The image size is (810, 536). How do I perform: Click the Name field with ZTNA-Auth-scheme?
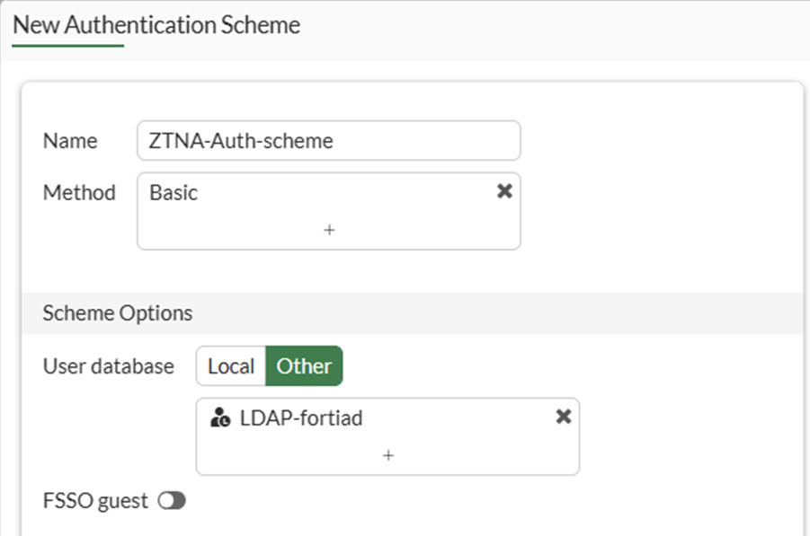tap(328, 141)
